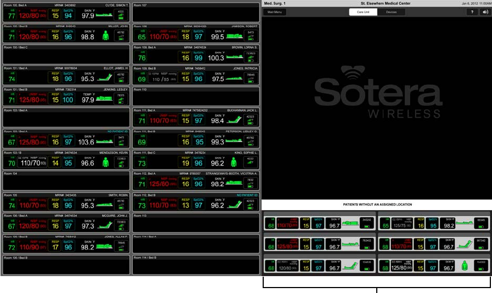Click the Jan 6, 2012 11:00AM timestamp
The width and height of the screenshot is (492, 293).
pyautogui.click(x=476, y=3)
